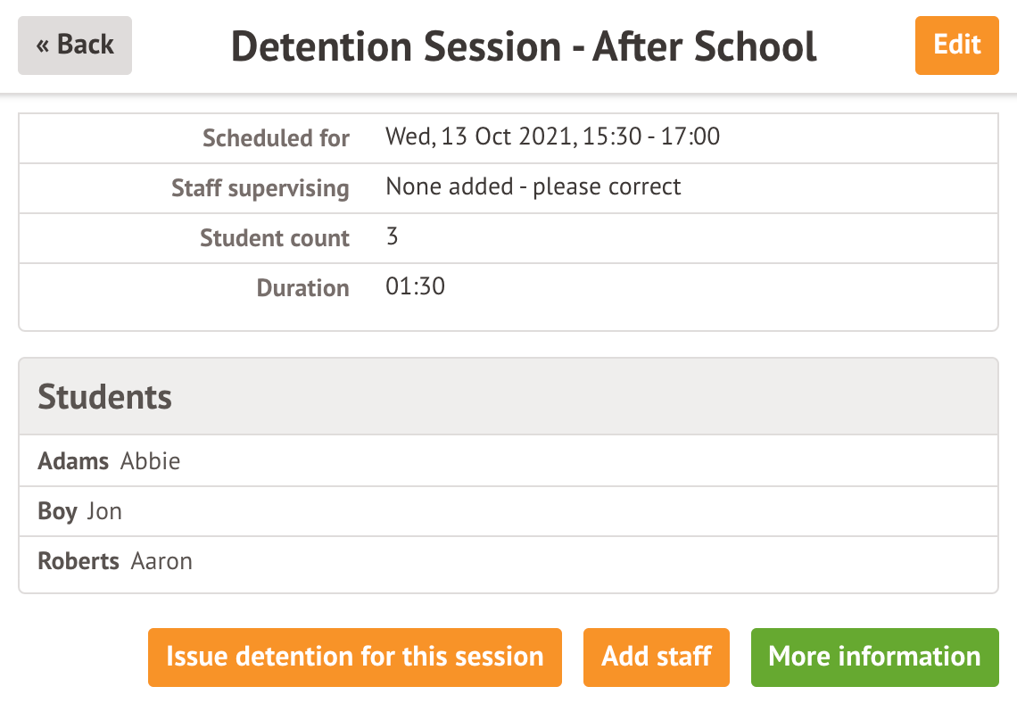Image resolution: width=1017 pixels, height=728 pixels.
Task: Click the Detention Session - After School title
Action: [x=524, y=46]
